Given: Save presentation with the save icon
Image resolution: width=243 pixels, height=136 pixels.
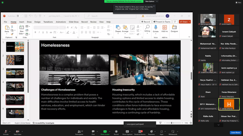Looking at the screenshot, I should point(26,16).
